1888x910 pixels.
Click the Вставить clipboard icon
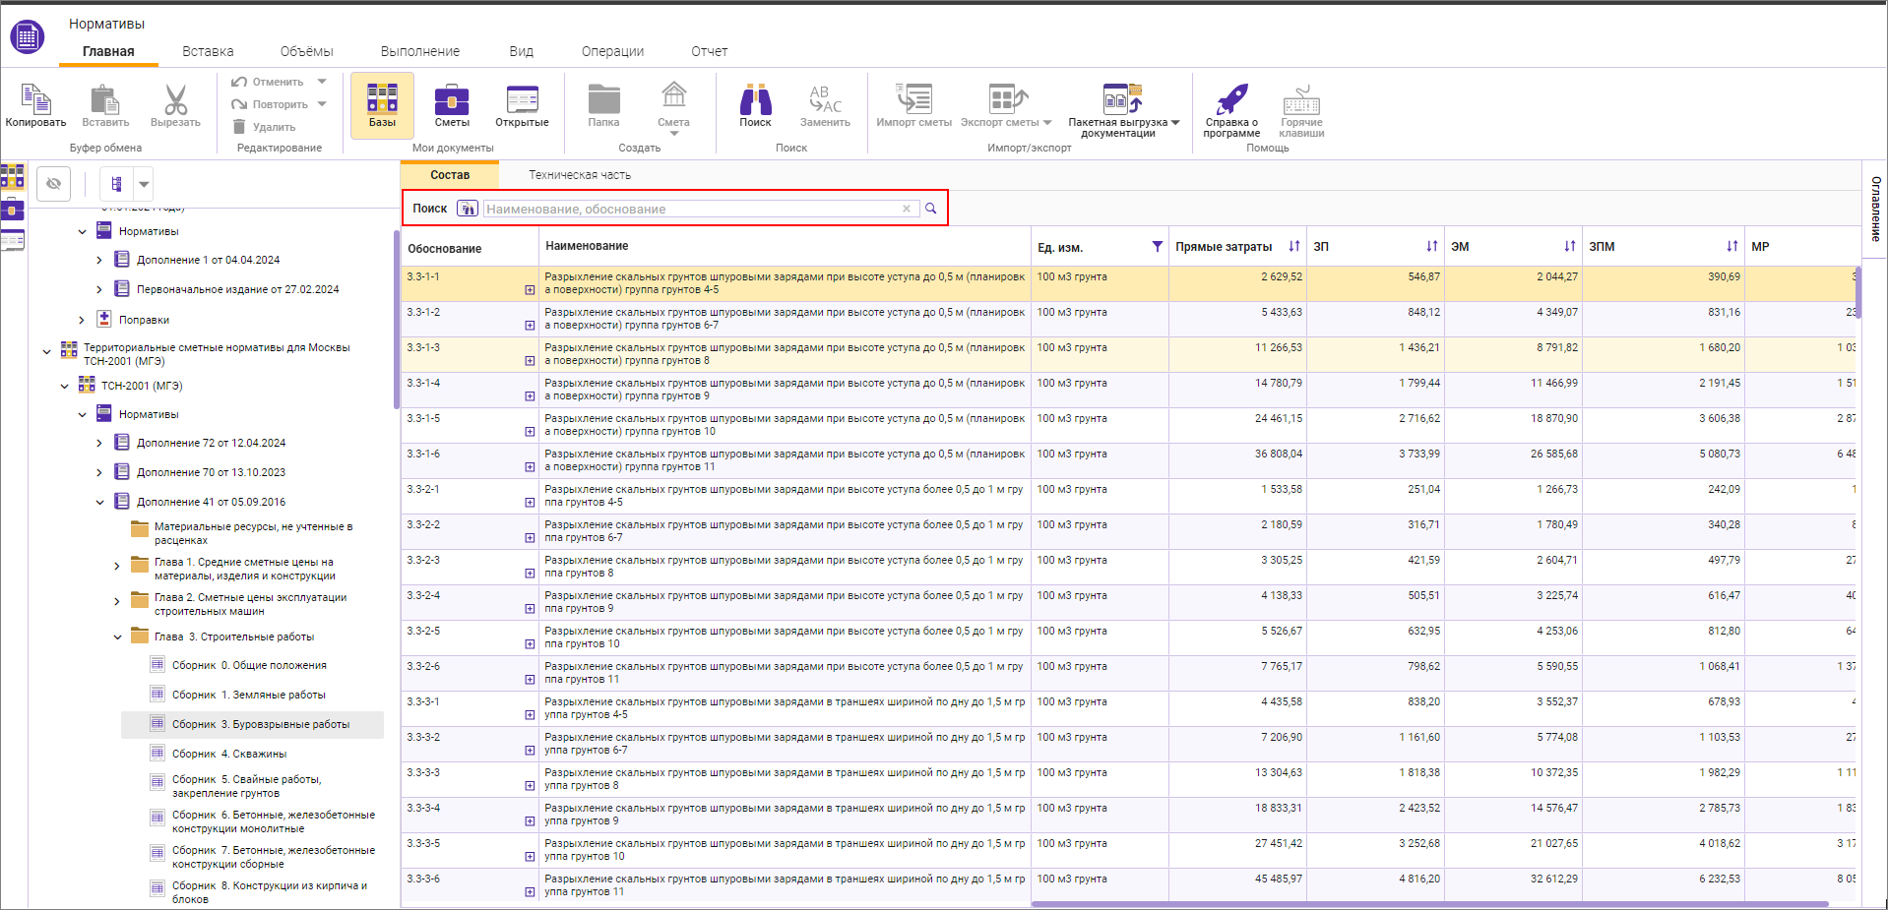104,99
